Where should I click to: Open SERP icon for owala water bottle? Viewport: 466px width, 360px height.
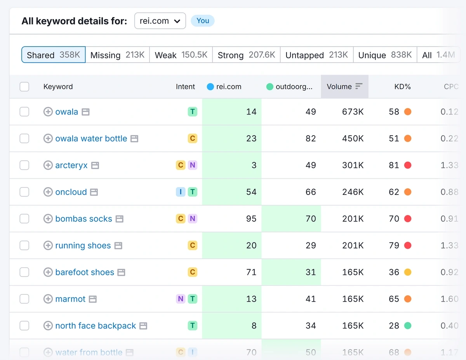[134, 139]
